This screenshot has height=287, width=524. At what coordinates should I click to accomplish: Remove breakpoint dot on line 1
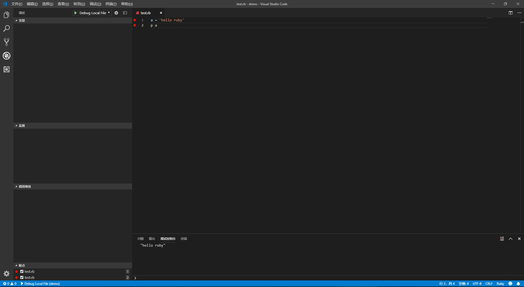click(135, 20)
